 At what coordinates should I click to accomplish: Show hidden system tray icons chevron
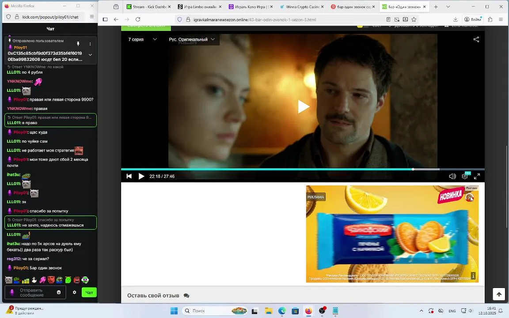[x=422, y=311]
